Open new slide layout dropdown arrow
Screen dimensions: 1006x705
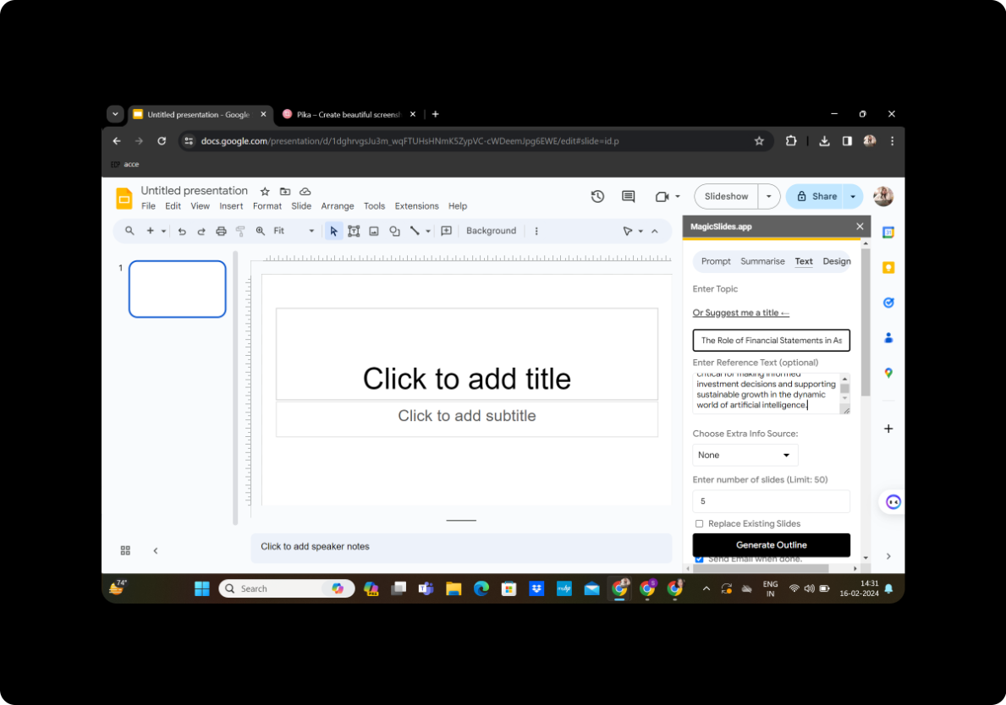point(163,231)
